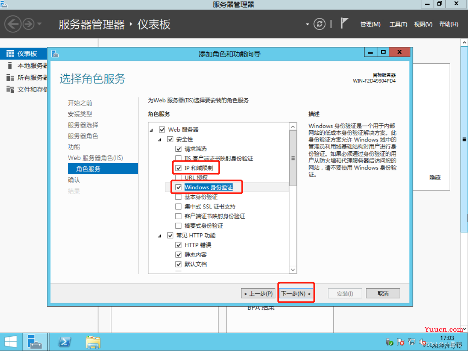Click the back navigation arrow in Server Manager
Image resolution: width=468 pixels, height=351 pixels.
click(13, 24)
